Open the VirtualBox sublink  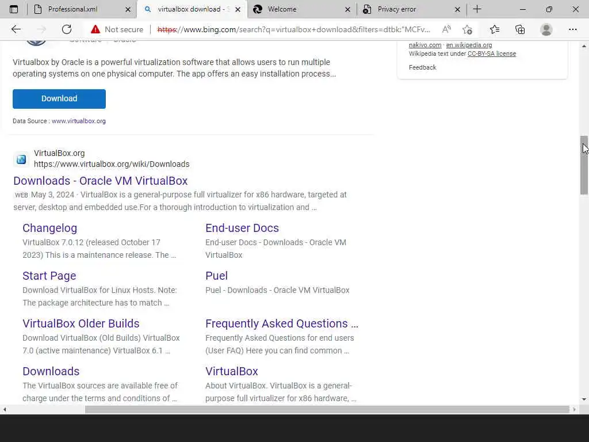[231, 371]
